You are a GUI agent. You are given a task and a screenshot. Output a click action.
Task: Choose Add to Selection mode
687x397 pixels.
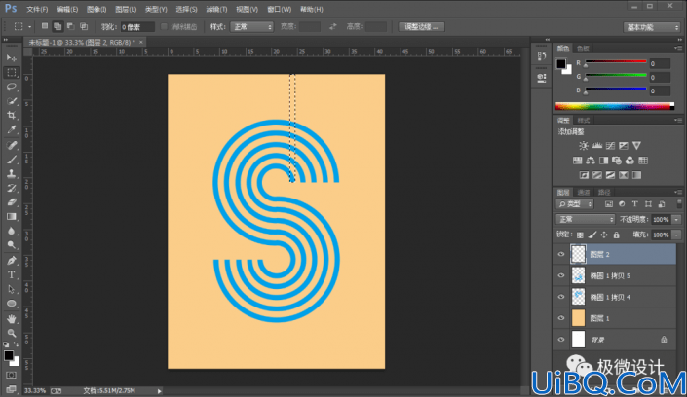pos(57,26)
